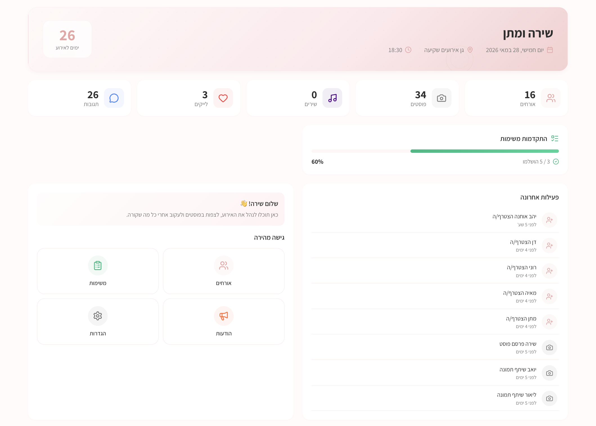The height and width of the screenshot is (426, 596).
Task: Open the אורחים quick access card
Action: tap(224, 271)
